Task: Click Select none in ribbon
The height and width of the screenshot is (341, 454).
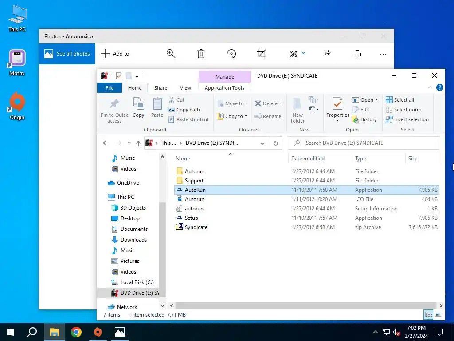Action: point(403,110)
